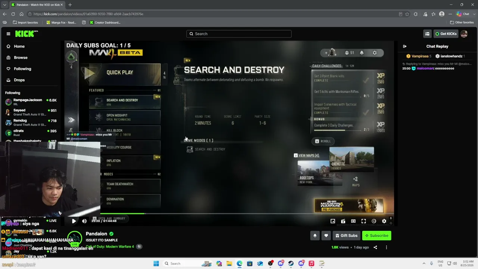Open Outlook from the taskbar

point(260,263)
